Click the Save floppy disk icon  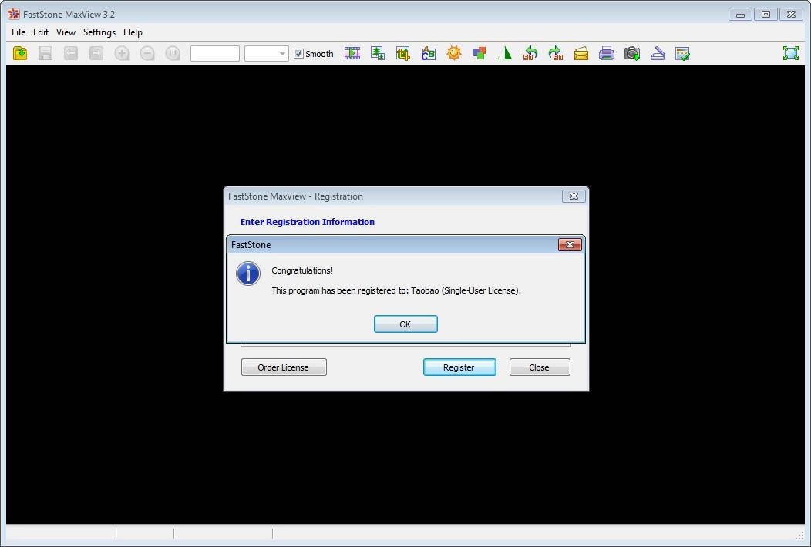pos(45,53)
